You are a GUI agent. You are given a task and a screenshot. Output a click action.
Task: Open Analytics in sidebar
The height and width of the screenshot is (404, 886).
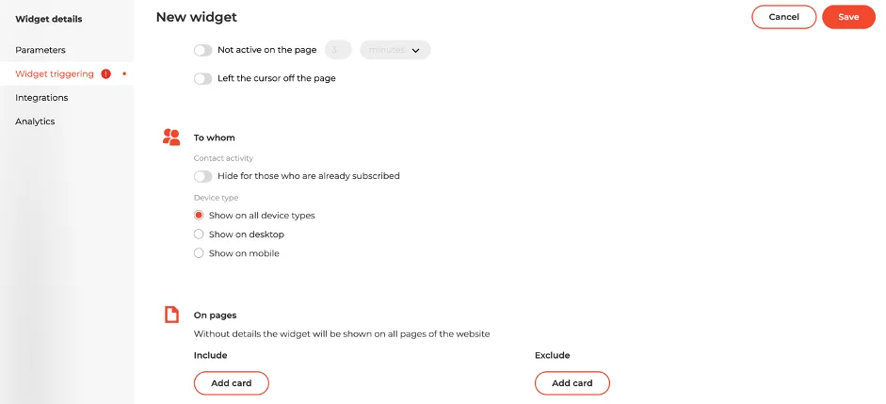pyautogui.click(x=35, y=121)
